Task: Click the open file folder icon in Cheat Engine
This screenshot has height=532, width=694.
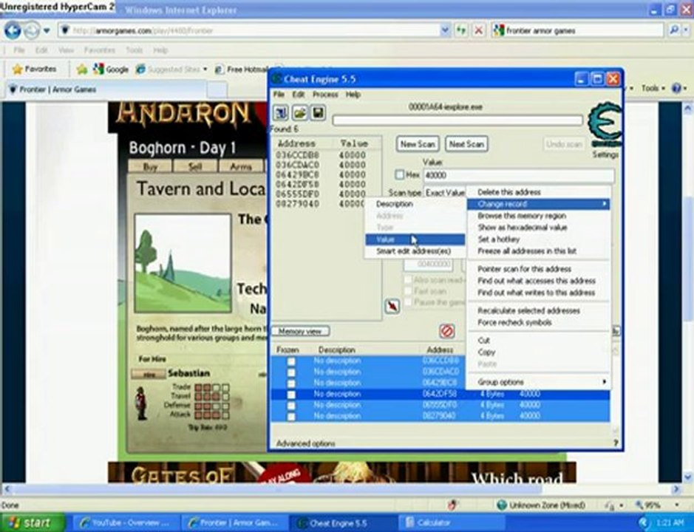Action: 299,113
